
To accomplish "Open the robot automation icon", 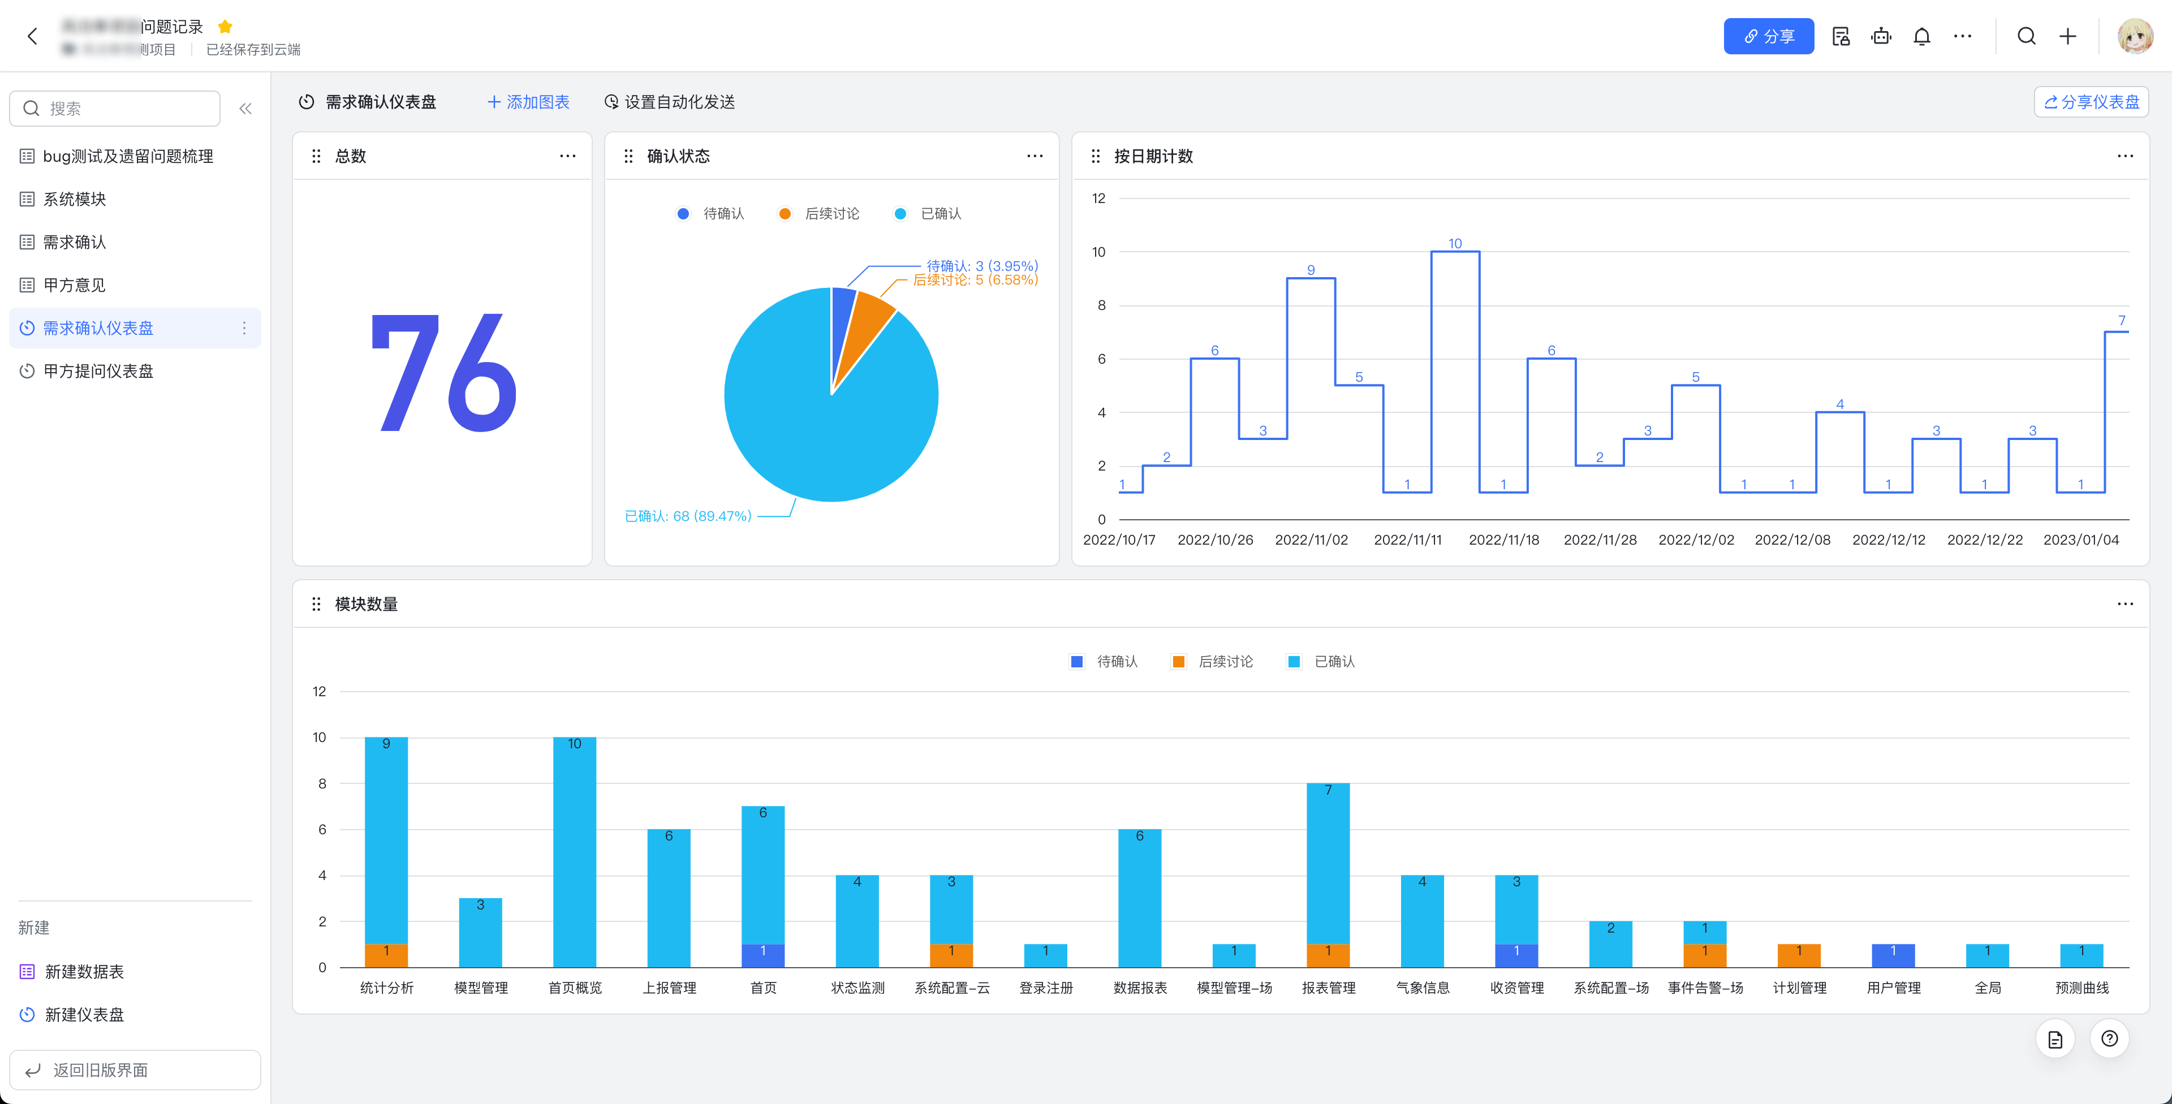I will (x=1881, y=36).
